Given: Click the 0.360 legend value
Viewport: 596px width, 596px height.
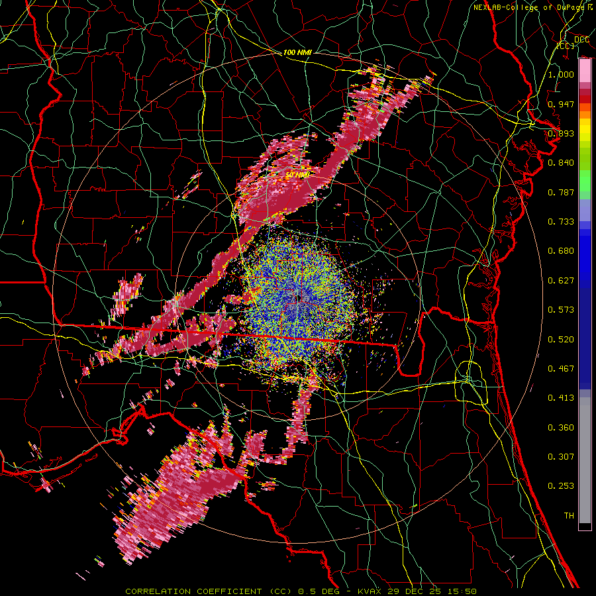Looking at the screenshot, I should 561,428.
